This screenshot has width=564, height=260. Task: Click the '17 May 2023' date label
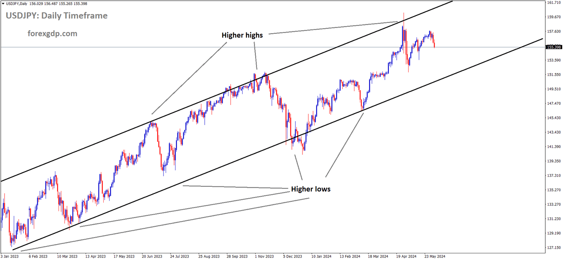[124, 256]
